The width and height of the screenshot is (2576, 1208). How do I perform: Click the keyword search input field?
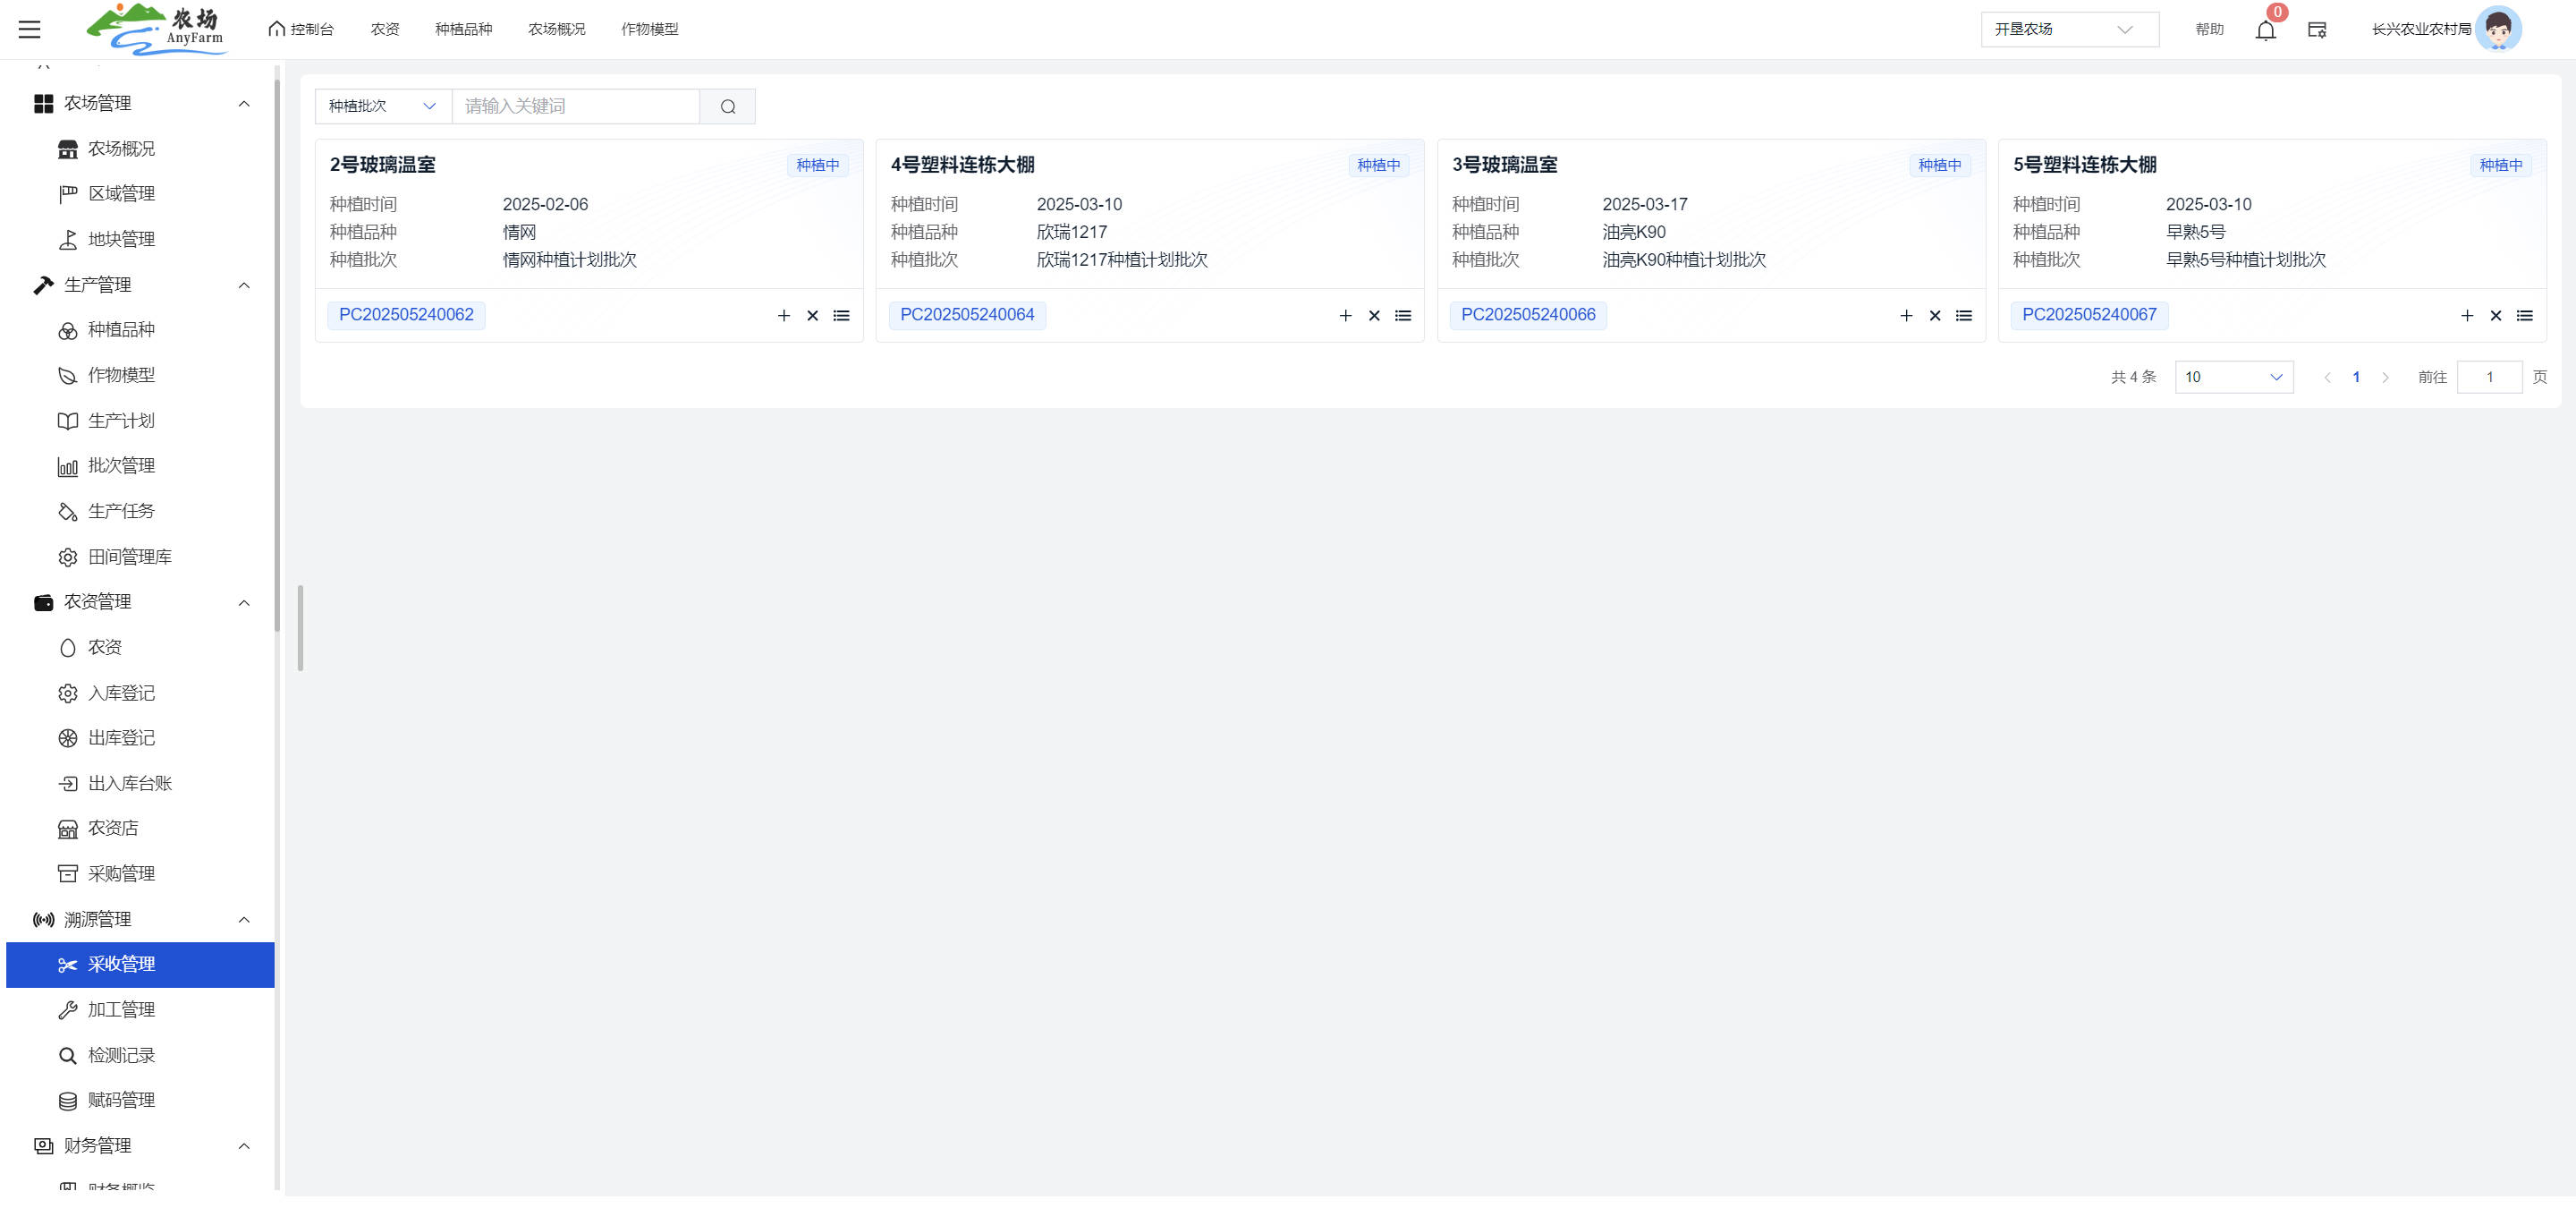[x=575, y=106]
